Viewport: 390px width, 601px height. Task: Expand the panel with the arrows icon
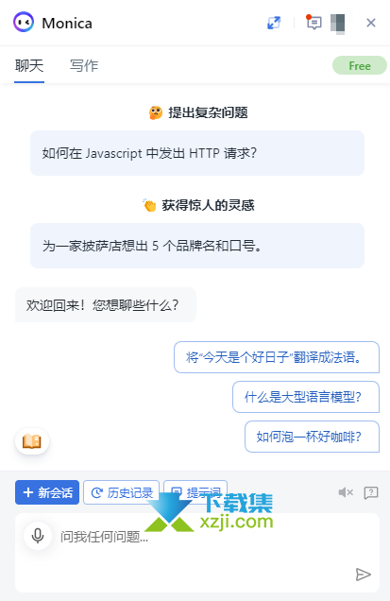click(x=274, y=23)
